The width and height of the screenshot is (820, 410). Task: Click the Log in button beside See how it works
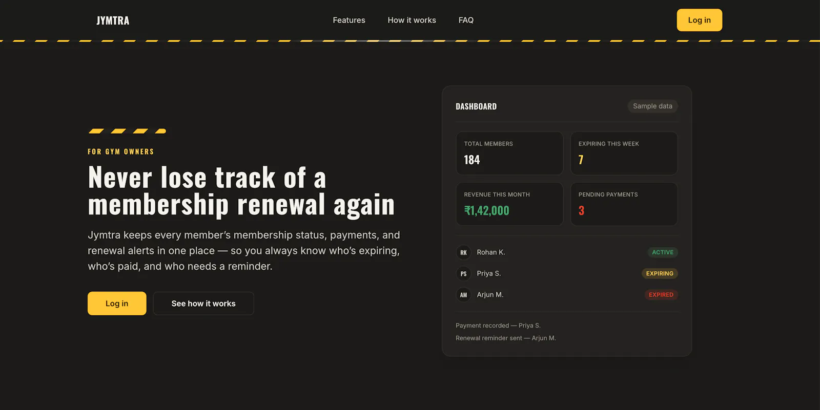point(117,304)
